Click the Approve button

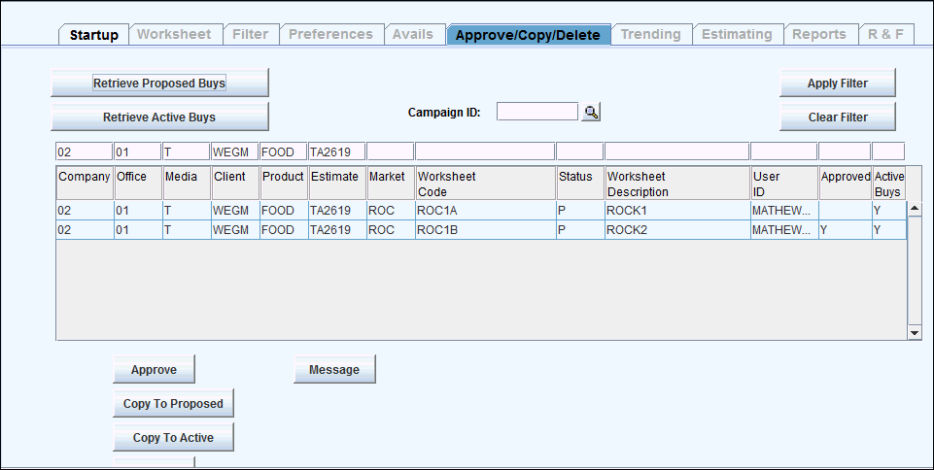154,369
